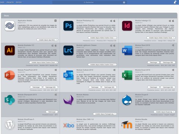The height and width of the screenshot is (134, 179).
Task: Open the EDITER menu
Action: 19,2
